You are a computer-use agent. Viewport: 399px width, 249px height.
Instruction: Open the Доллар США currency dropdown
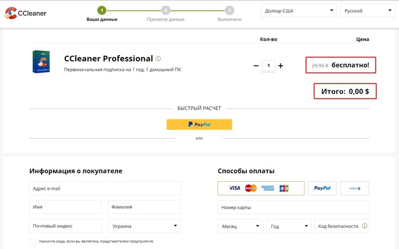point(299,11)
